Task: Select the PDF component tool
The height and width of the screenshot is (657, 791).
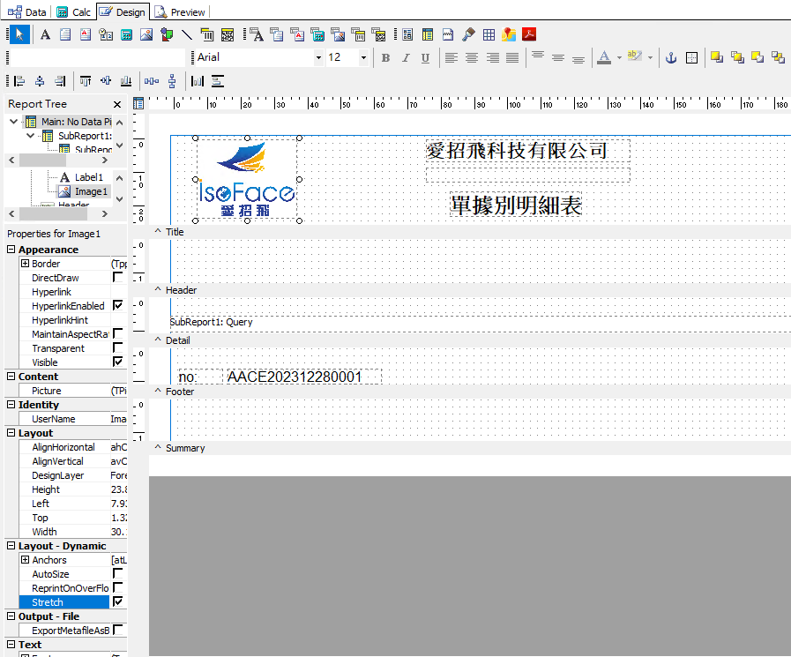Action: pyautogui.click(x=529, y=34)
